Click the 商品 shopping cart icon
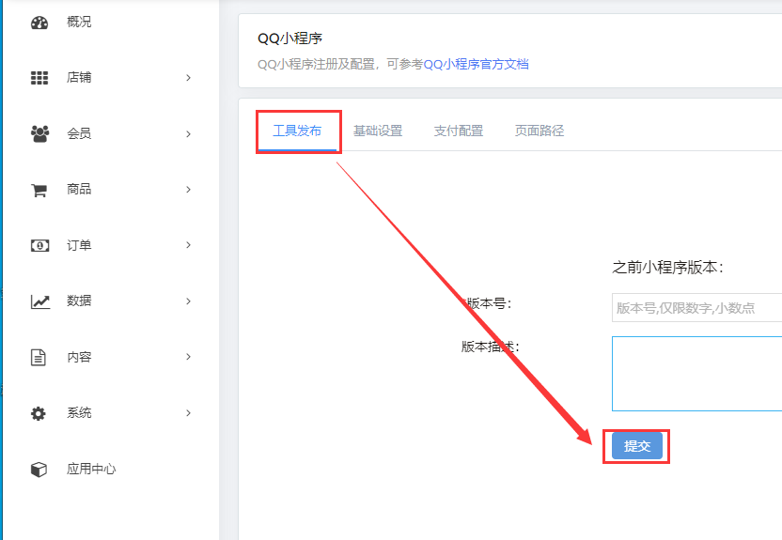This screenshot has width=782, height=540. point(39,190)
